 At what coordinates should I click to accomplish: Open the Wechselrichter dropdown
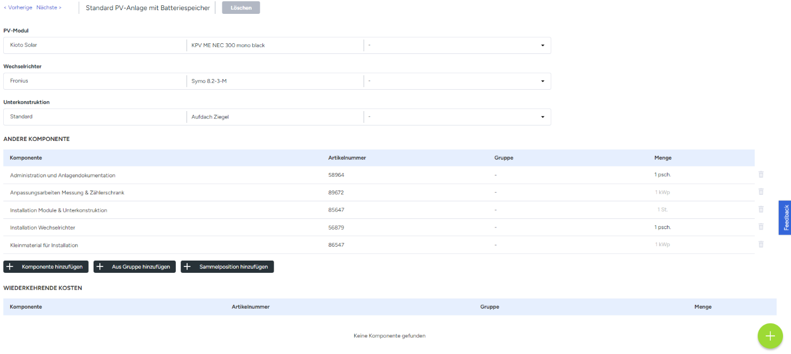(542, 81)
